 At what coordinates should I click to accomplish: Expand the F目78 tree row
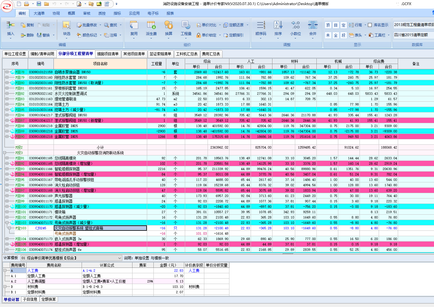pos(7,72)
